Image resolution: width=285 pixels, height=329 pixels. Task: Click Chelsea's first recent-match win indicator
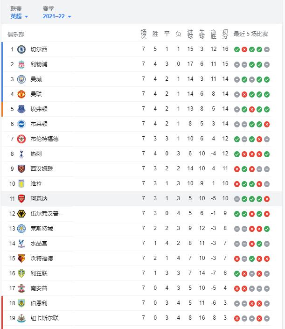click(237, 49)
